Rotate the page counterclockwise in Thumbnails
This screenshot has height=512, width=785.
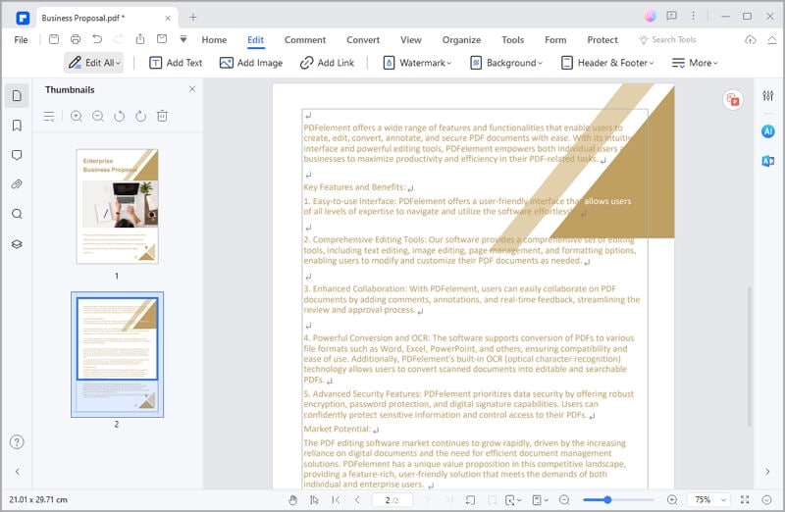coord(119,116)
